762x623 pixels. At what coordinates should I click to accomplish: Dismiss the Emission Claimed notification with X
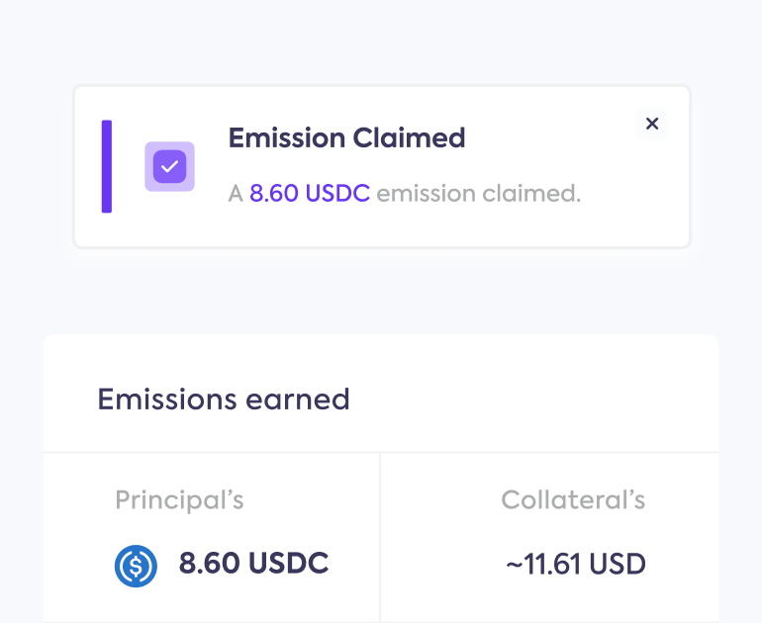click(652, 124)
